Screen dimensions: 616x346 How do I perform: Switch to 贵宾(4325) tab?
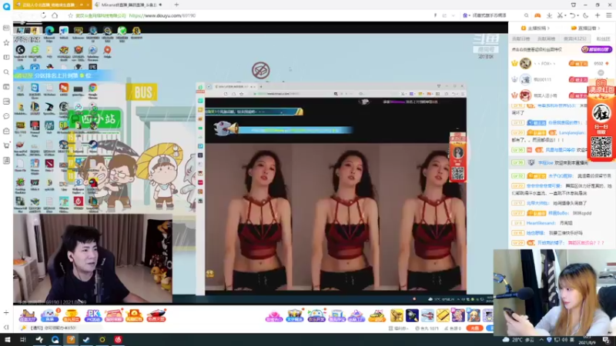[x=574, y=39]
